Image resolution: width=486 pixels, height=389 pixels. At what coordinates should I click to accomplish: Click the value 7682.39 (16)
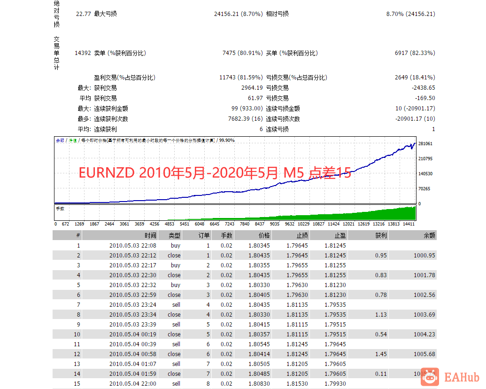point(246,119)
